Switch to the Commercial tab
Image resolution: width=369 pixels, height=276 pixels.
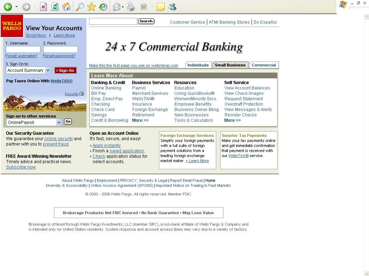coord(263,65)
